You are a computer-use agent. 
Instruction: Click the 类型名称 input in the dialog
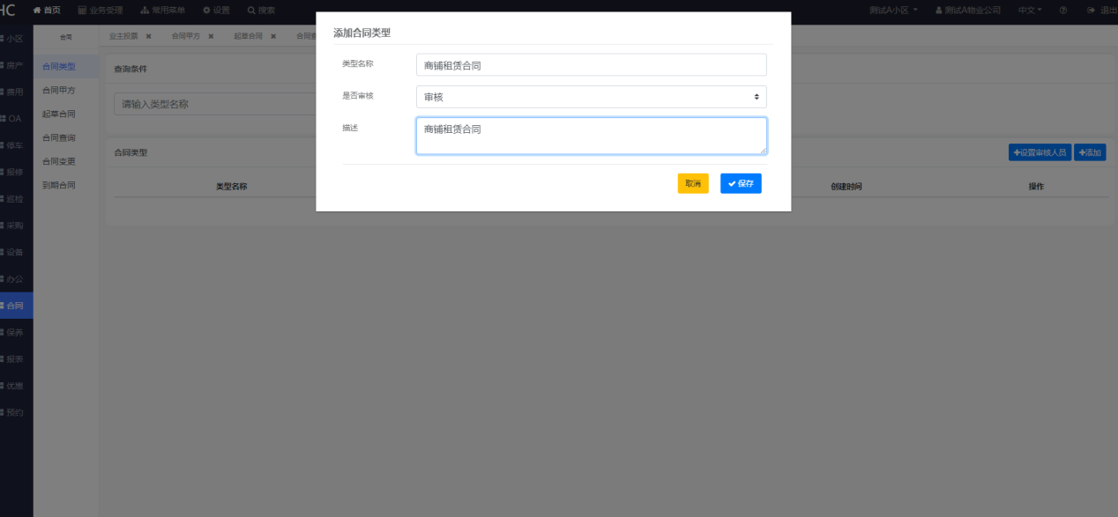591,65
